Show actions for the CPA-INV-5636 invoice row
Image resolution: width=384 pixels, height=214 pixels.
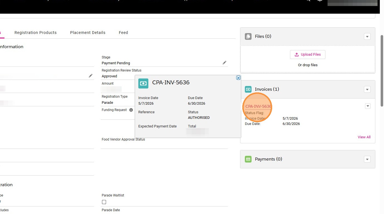click(x=368, y=106)
